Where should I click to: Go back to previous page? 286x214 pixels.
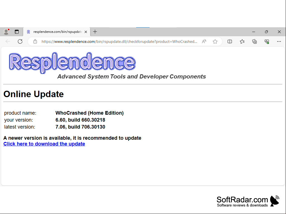[8, 41]
